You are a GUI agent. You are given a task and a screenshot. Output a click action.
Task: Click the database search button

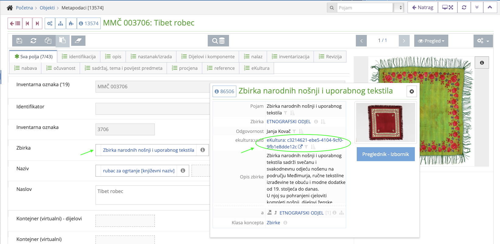pos(218,41)
